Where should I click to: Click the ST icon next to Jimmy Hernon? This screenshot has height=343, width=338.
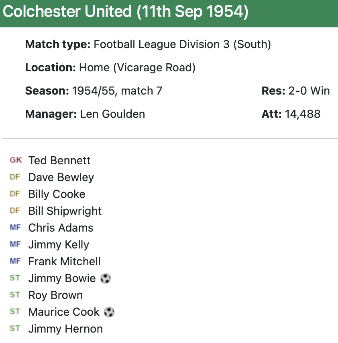pos(15,329)
